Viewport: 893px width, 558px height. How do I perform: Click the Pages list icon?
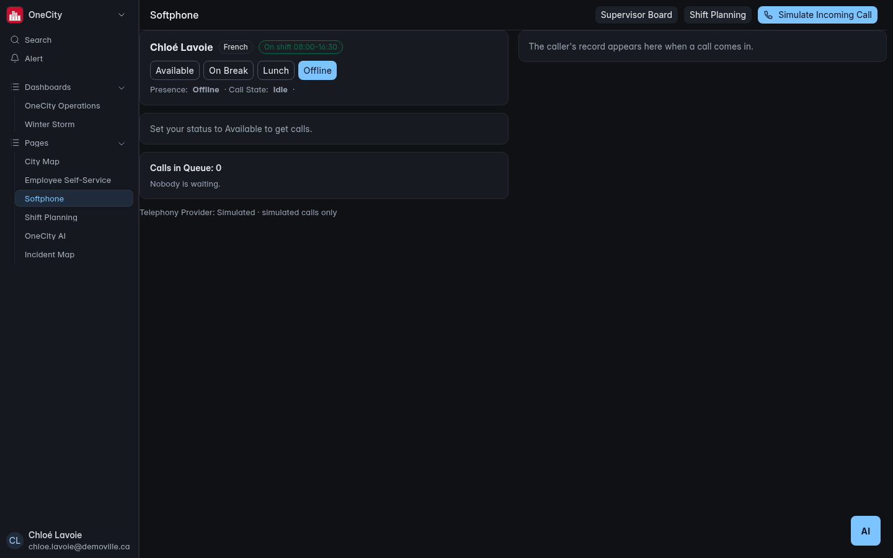15,143
